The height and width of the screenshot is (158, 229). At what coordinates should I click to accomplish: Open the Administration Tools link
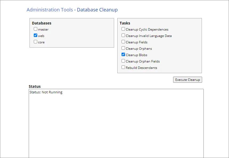point(50,10)
